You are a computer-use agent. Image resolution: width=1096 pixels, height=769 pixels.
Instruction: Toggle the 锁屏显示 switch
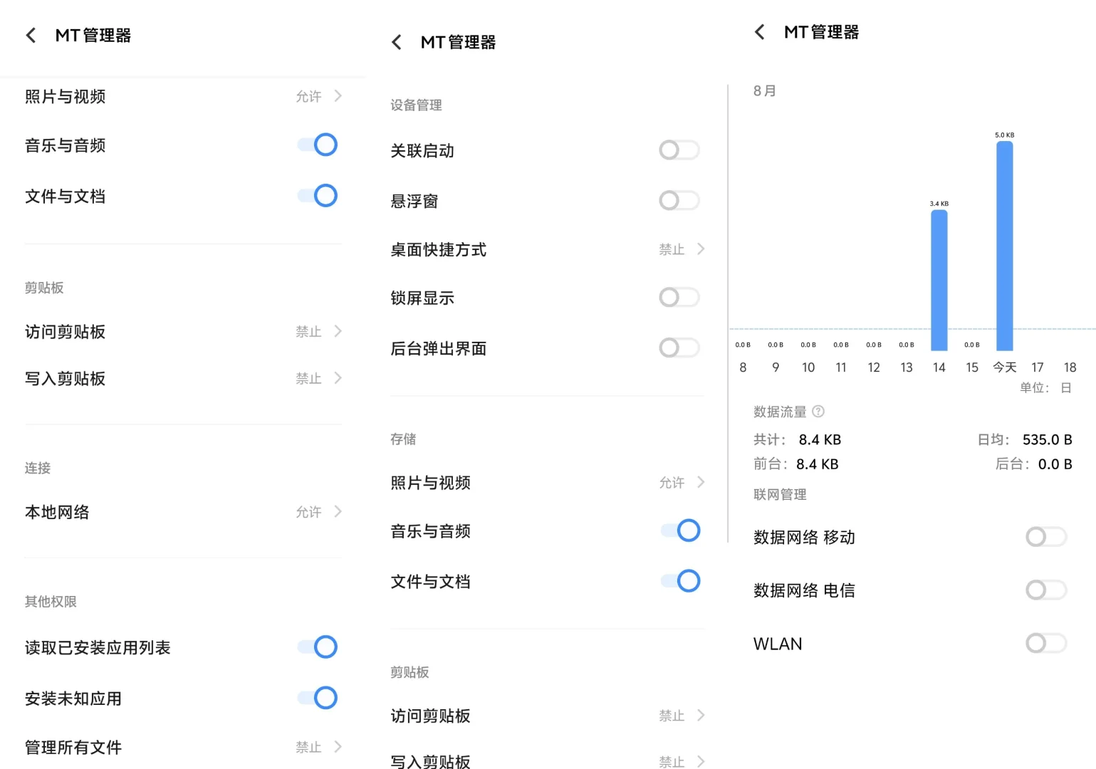pyautogui.click(x=679, y=297)
